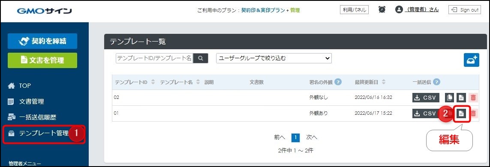Click the date 2022/06/17 15:22
490x167 pixels.
[x=373, y=113]
